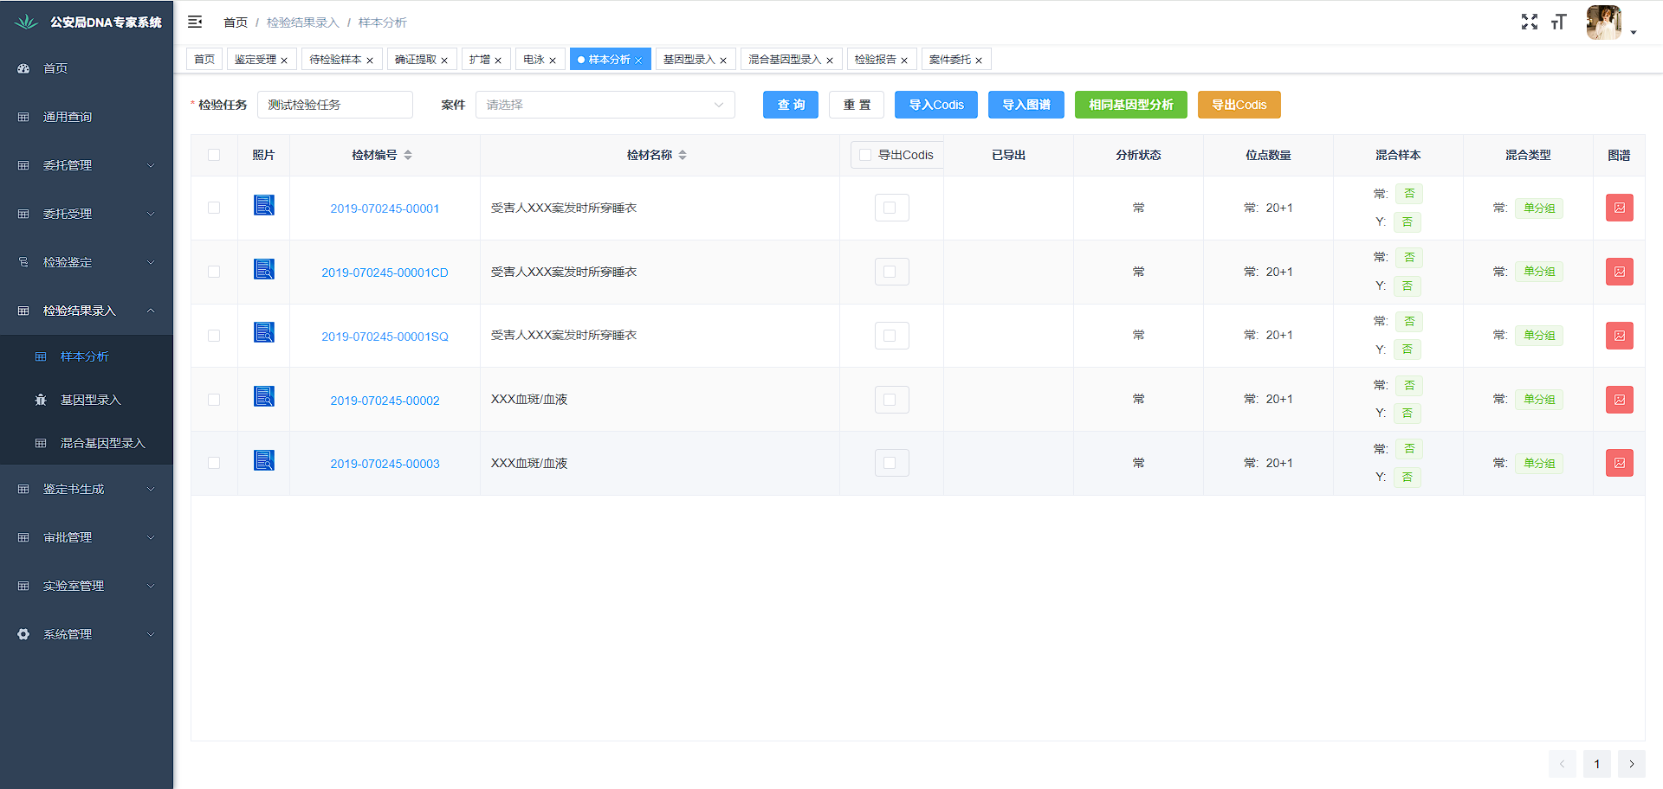Image resolution: width=1663 pixels, height=789 pixels.
Task: View red chart icon for sample 2019-070245-00002
Action: (x=1619, y=400)
